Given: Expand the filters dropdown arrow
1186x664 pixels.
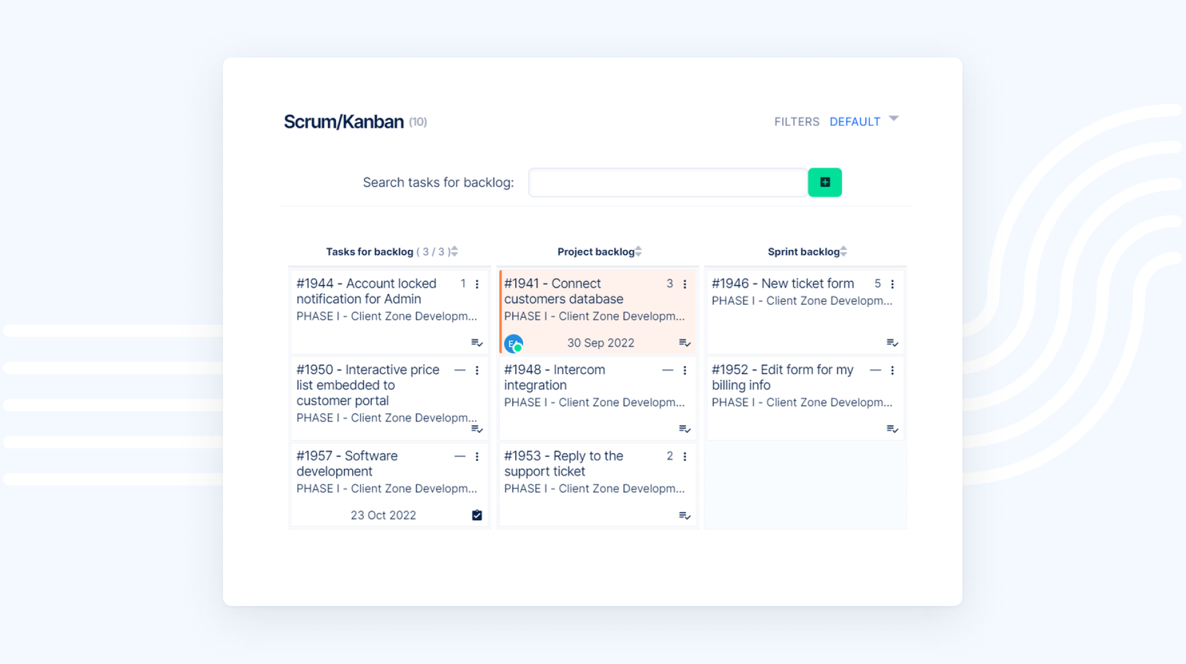Looking at the screenshot, I should point(893,118).
